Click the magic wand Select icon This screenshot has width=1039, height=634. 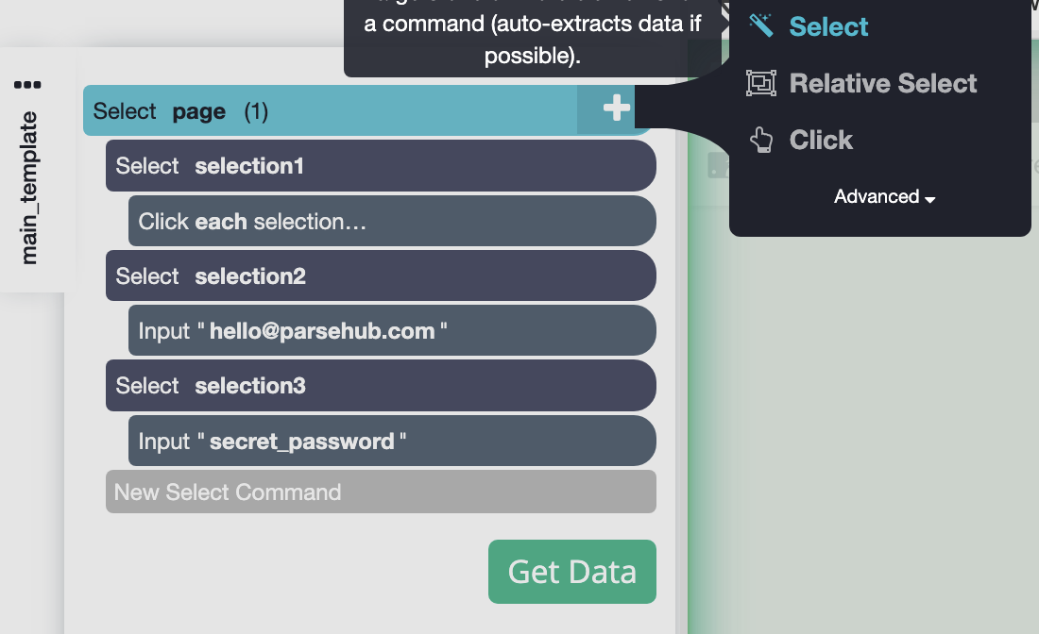[x=760, y=26]
